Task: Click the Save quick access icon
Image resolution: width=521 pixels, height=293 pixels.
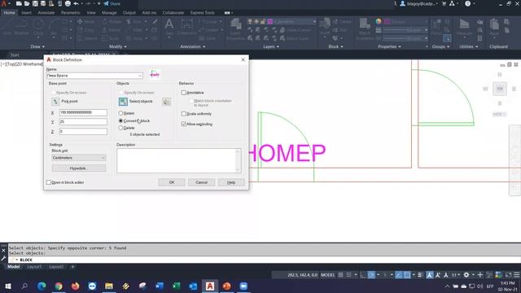Action: pyautogui.click(x=35, y=3)
